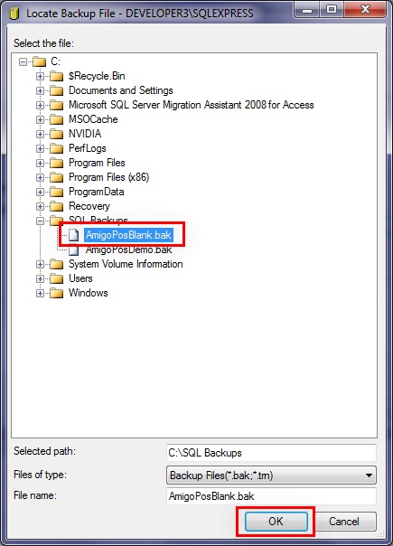Click the AmigoPosDemo.bak file icon
Image resolution: width=393 pixels, height=546 pixels.
(73, 250)
